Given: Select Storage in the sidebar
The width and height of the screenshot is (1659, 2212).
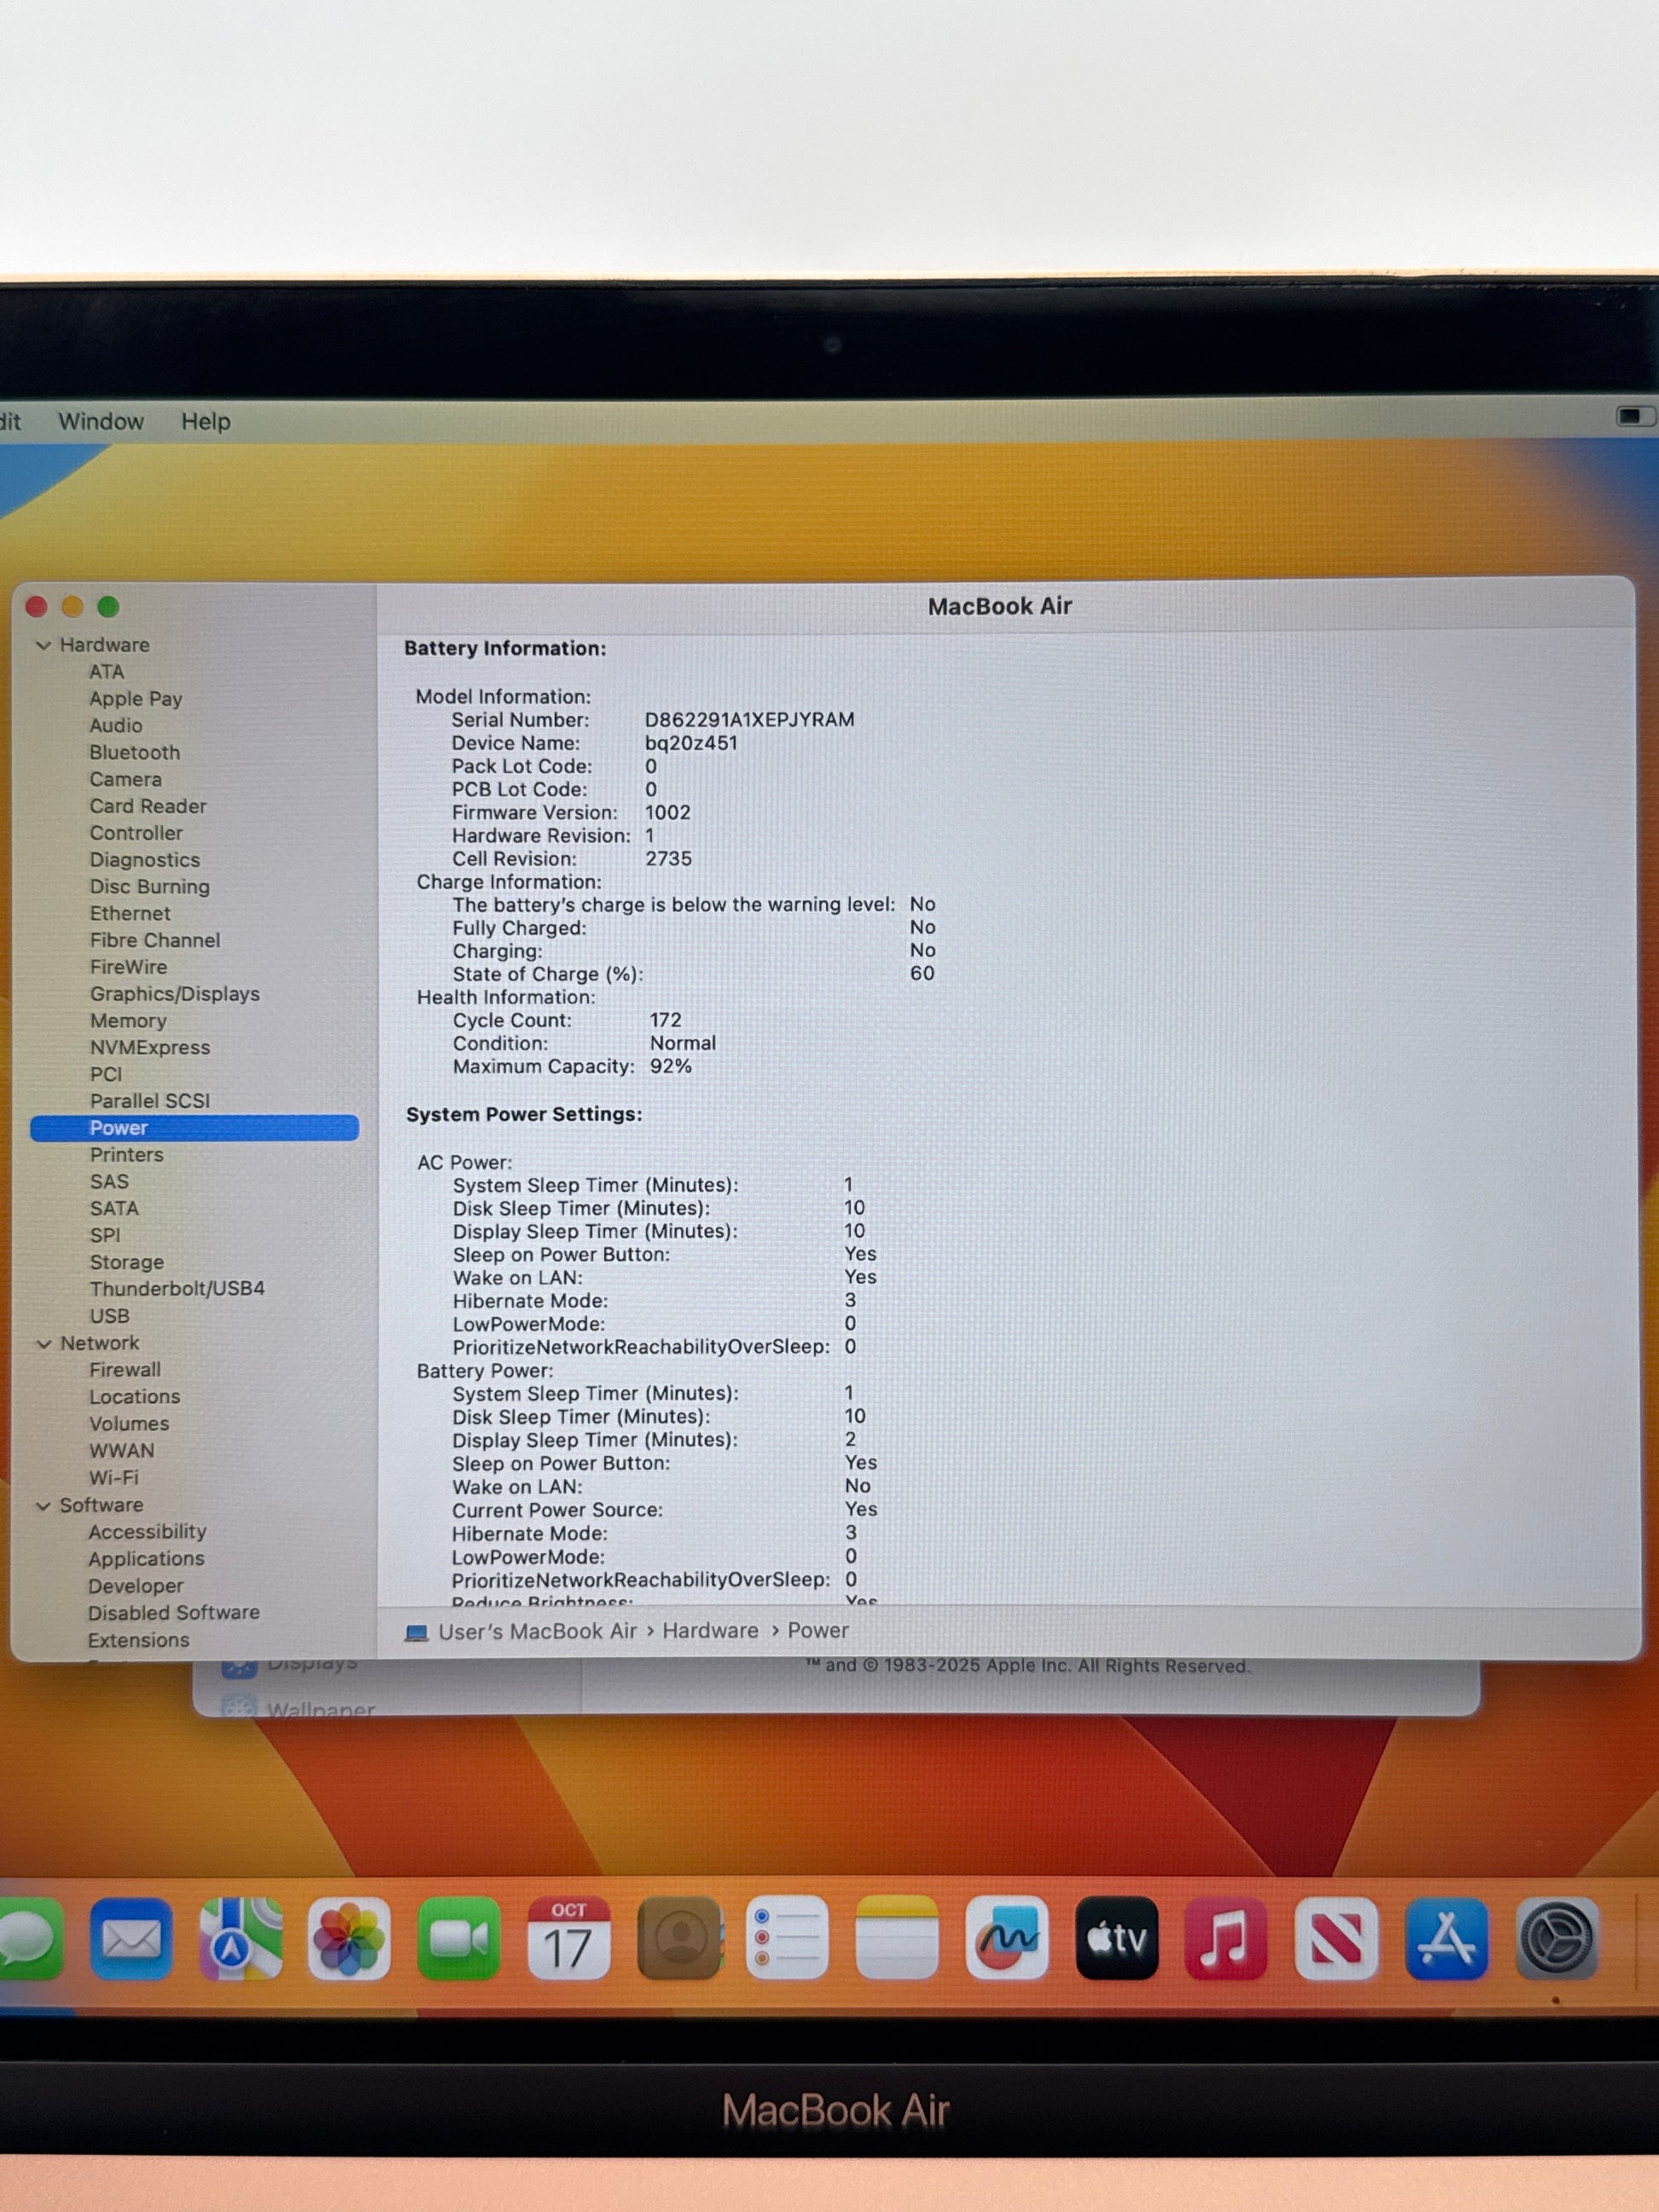Looking at the screenshot, I should click(x=126, y=1262).
